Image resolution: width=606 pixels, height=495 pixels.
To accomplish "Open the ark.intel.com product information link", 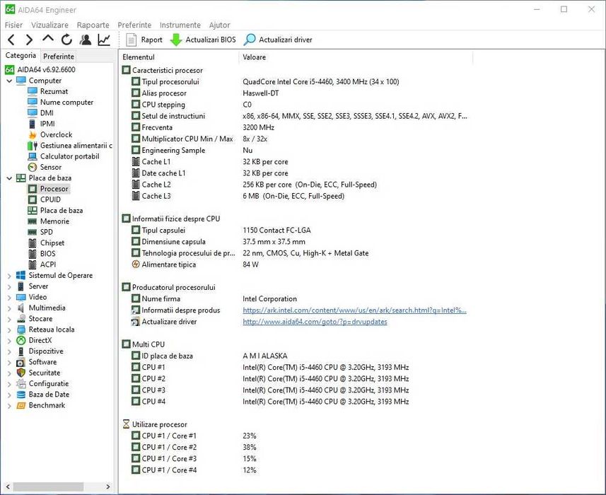I will pyautogui.click(x=354, y=310).
